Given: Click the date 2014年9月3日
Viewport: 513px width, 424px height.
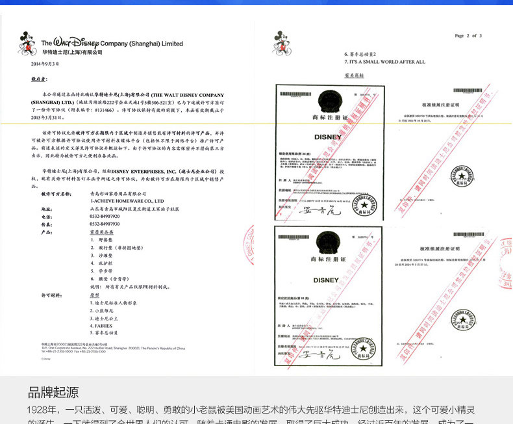Looking at the screenshot, I should (x=45, y=64).
